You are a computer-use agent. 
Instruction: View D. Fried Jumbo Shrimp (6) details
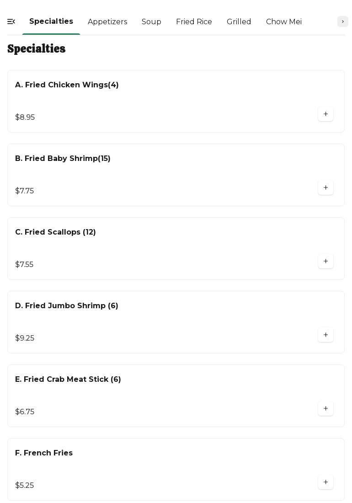(x=67, y=306)
